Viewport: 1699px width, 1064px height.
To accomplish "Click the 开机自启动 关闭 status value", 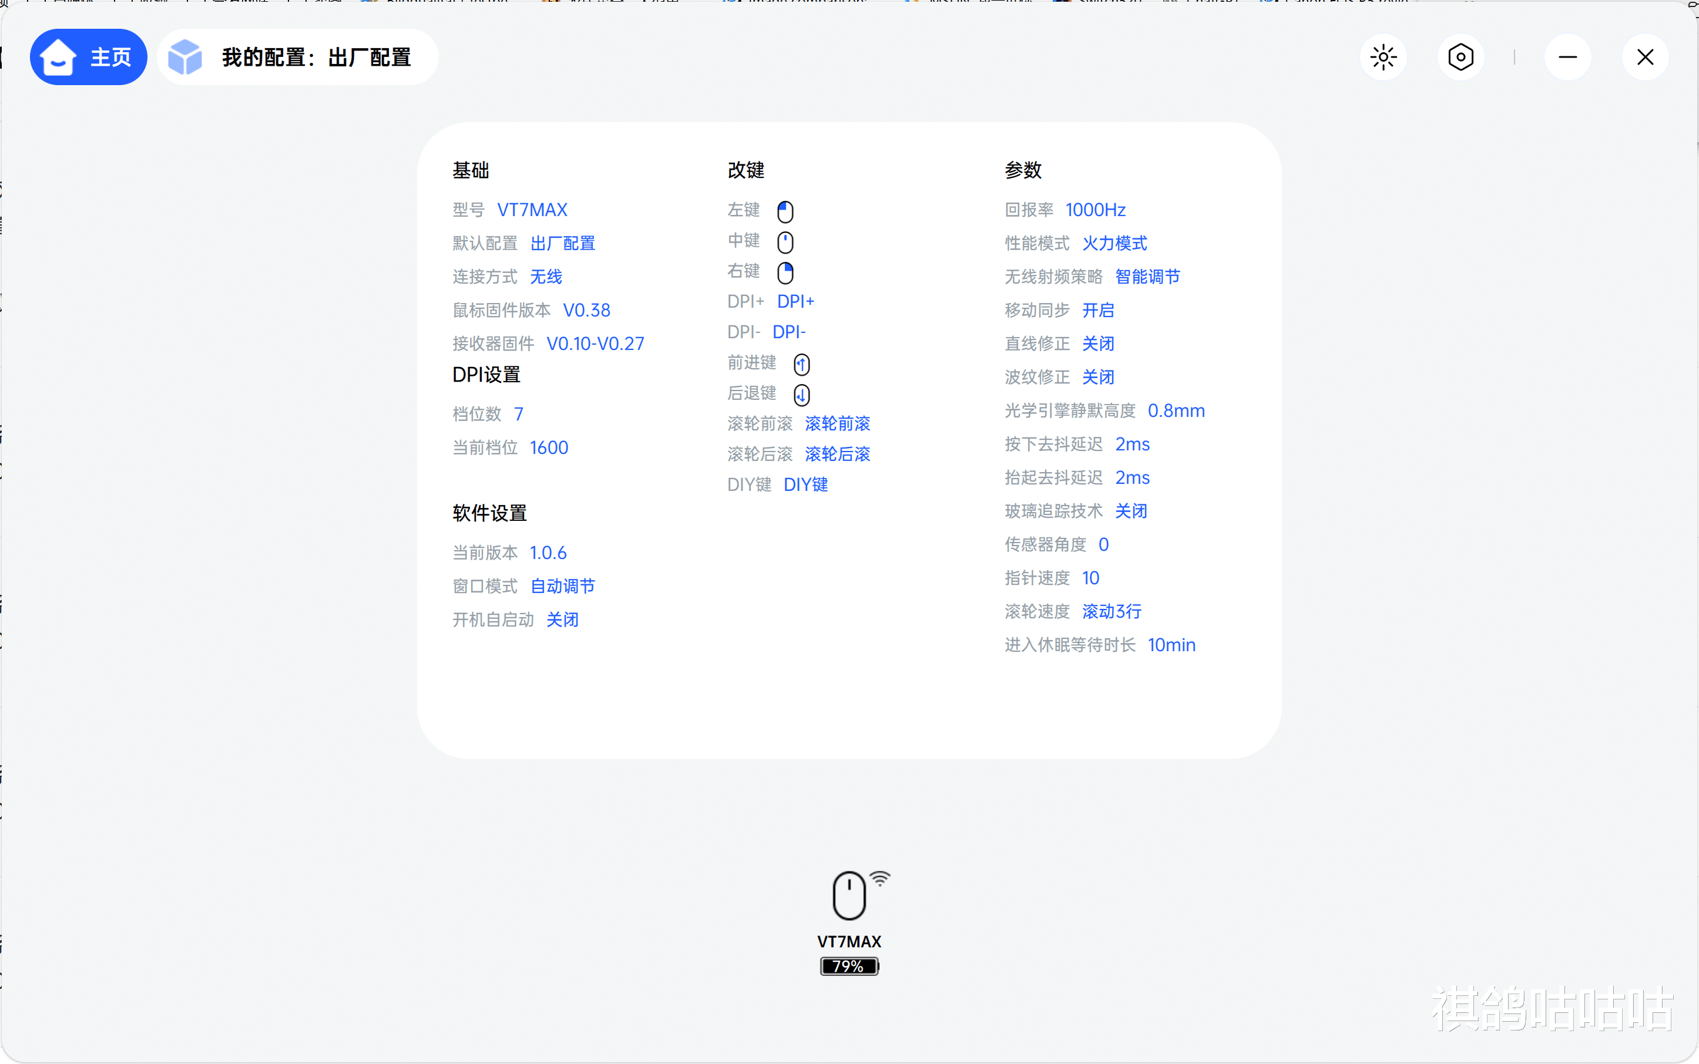I will tap(562, 619).
